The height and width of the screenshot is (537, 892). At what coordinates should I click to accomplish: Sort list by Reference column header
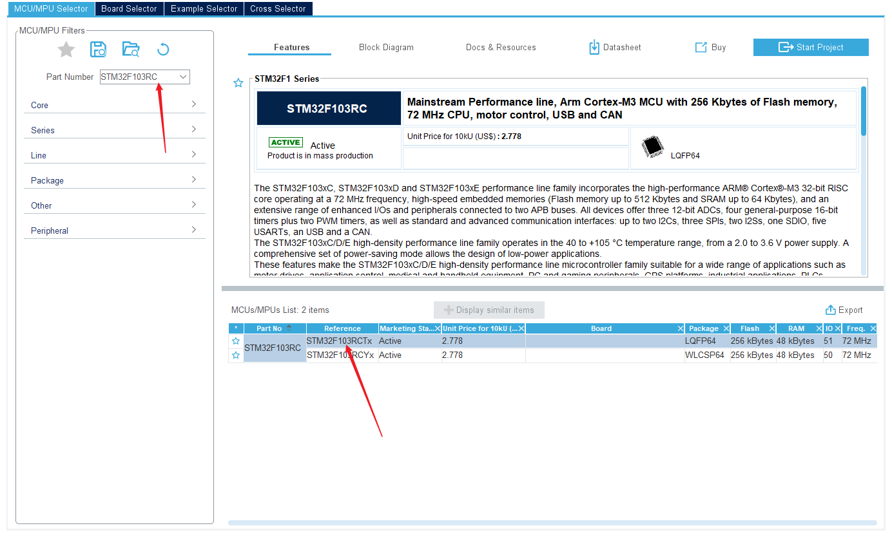pos(342,328)
